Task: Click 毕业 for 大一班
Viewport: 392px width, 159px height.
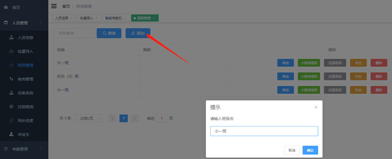Action: pos(358,63)
